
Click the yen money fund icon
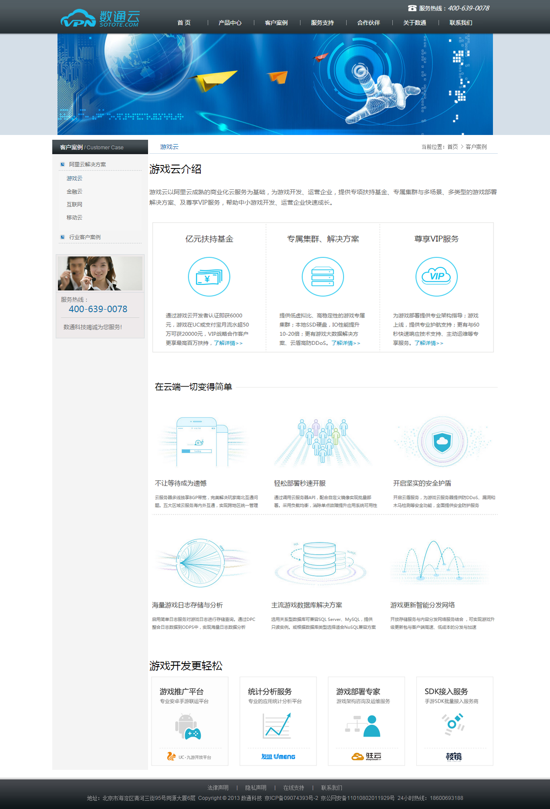[x=209, y=277]
